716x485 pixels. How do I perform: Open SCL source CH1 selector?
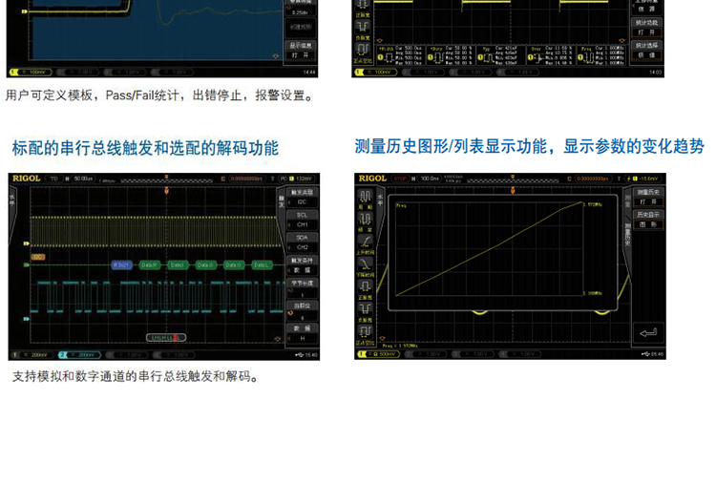[x=302, y=224]
